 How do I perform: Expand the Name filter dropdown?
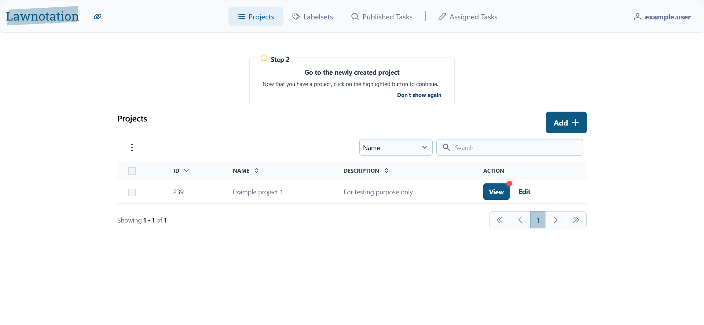click(396, 147)
